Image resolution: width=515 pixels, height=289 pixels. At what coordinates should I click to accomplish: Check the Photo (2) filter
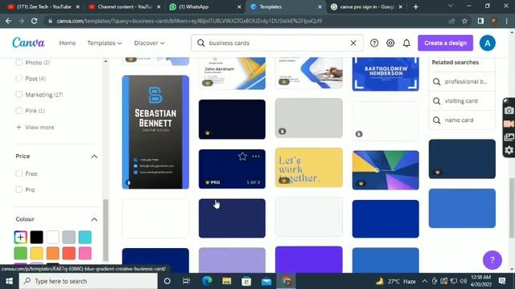pos(19,63)
